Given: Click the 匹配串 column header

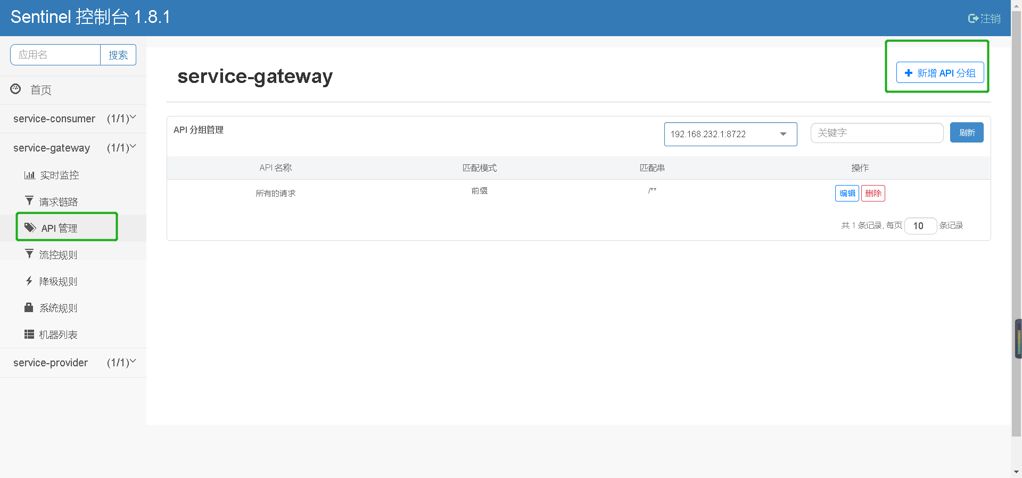Looking at the screenshot, I should (652, 167).
